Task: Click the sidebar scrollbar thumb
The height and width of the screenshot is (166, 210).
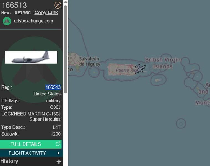Action: pyautogui.click(x=66, y=49)
